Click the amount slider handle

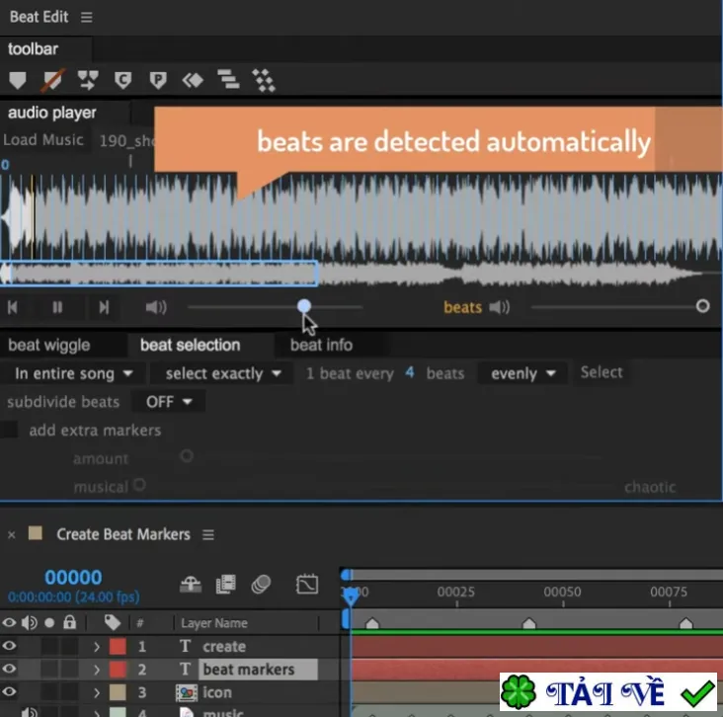187,456
